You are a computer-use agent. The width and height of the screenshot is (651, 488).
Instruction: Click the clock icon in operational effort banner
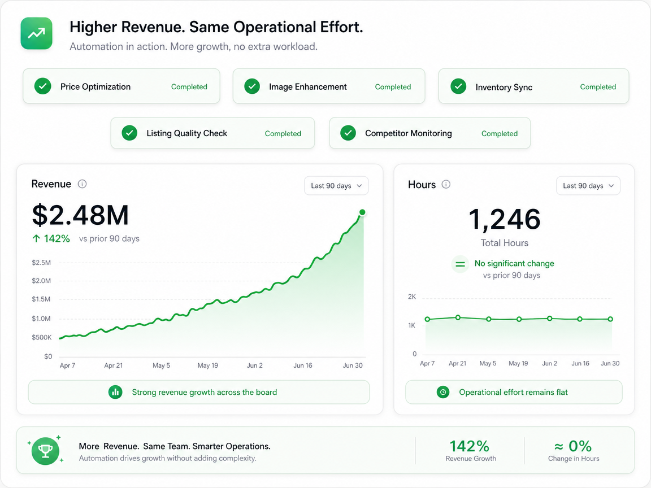point(443,392)
